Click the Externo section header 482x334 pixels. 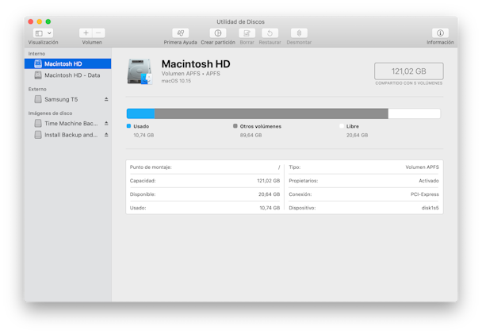click(x=37, y=89)
